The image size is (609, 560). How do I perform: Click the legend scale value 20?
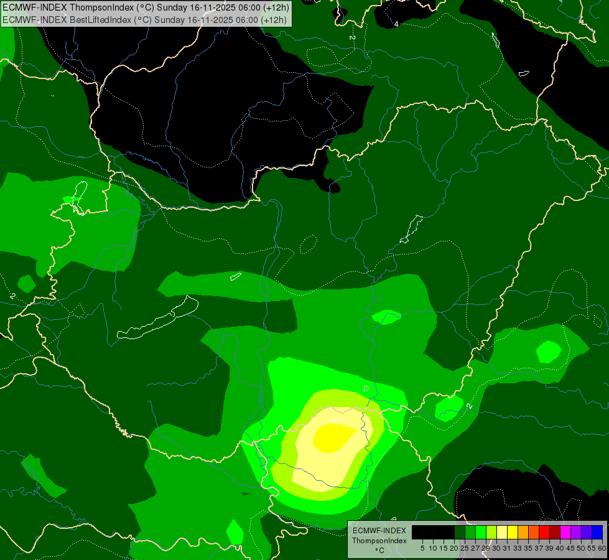click(x=454, y=548)
